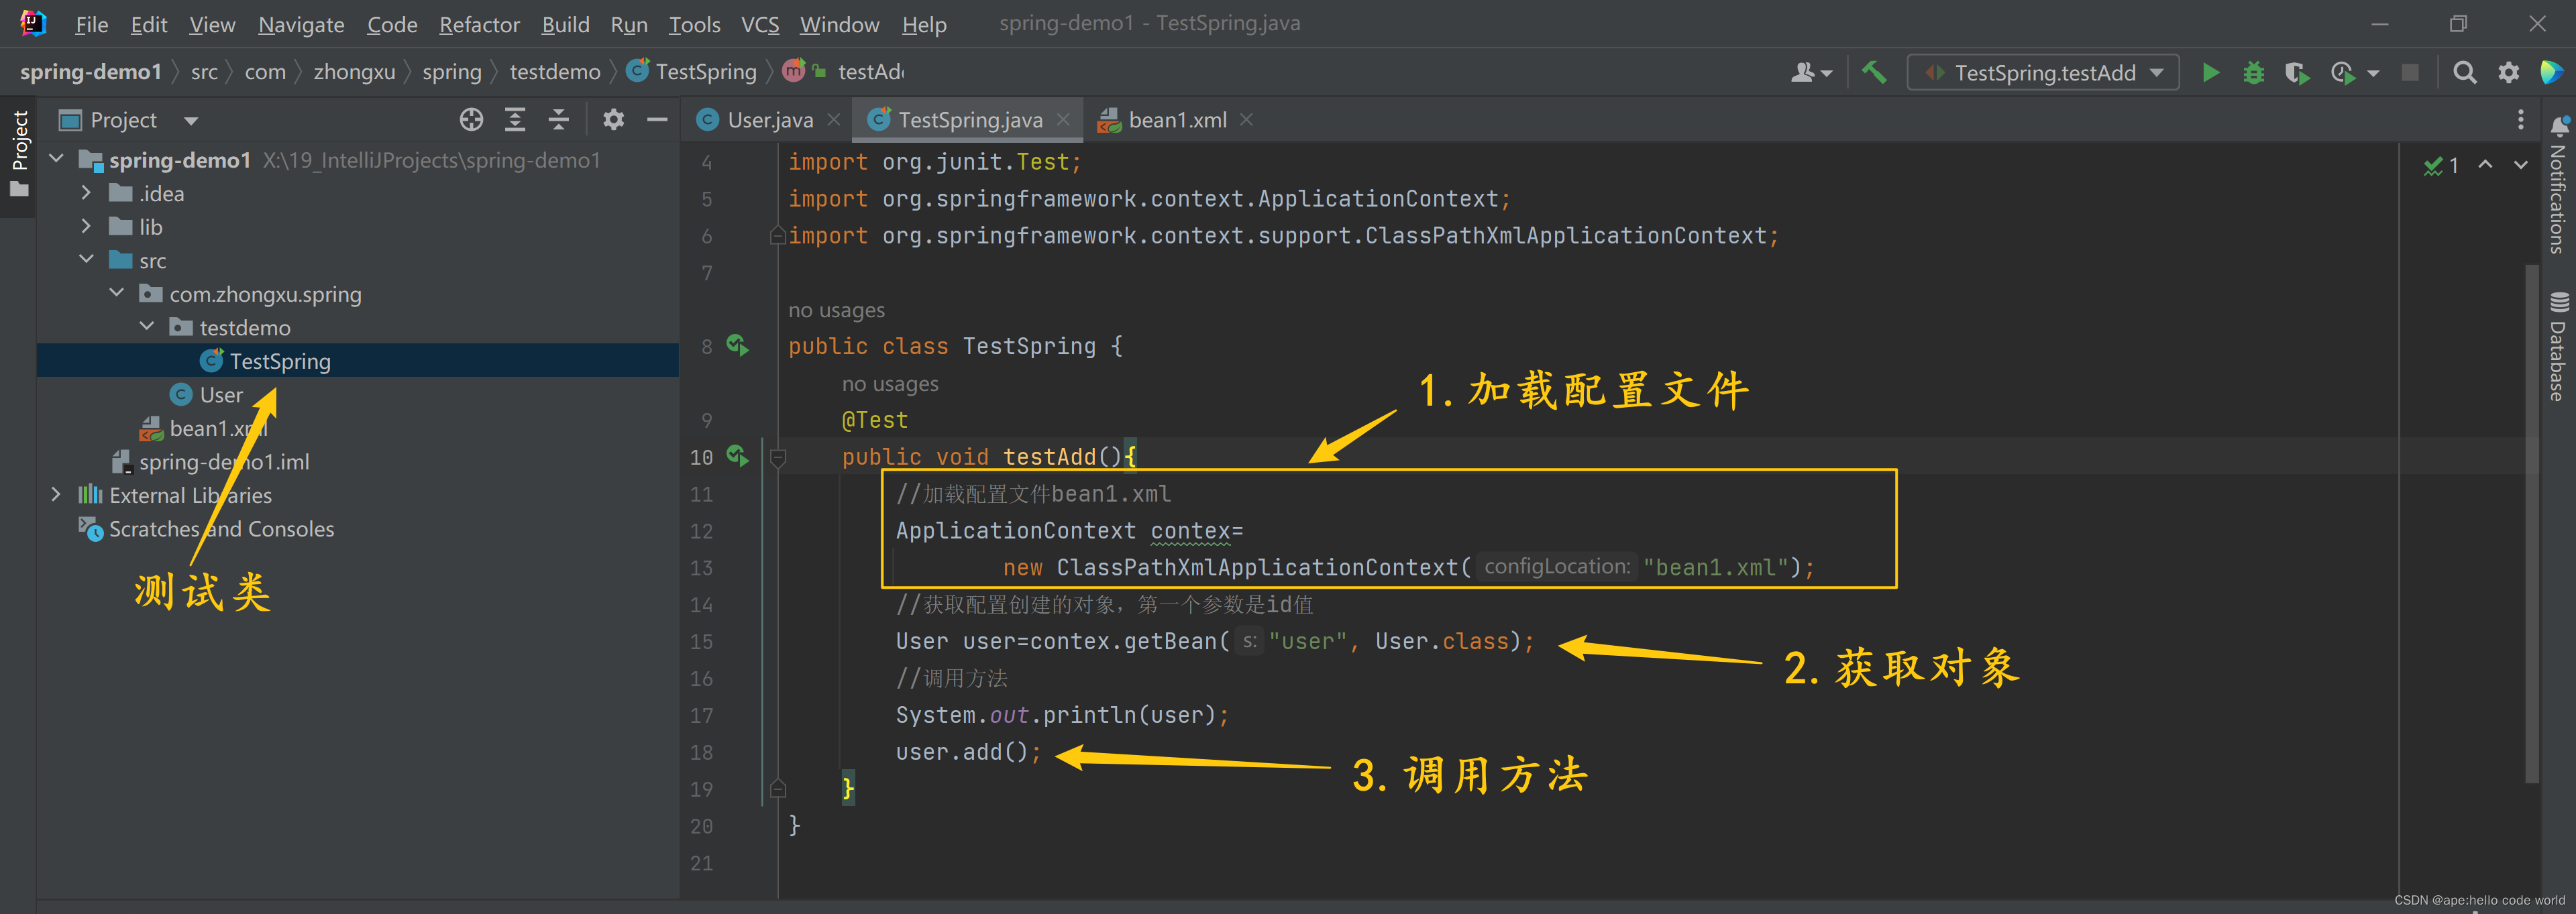Collapse the src folder
The width and height of the screenshot is (2576, 914).
pos(86,260)
